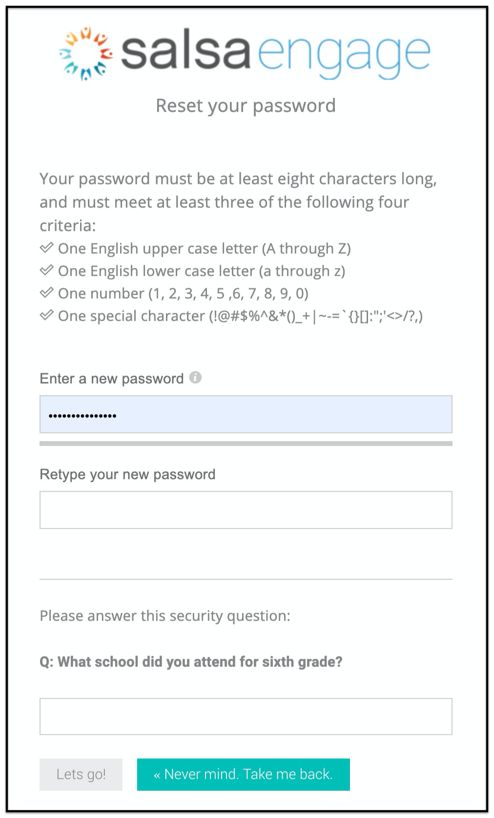Click the security question answer box
Viewport: 494px width, 818px height.
[x=246, y=716]
